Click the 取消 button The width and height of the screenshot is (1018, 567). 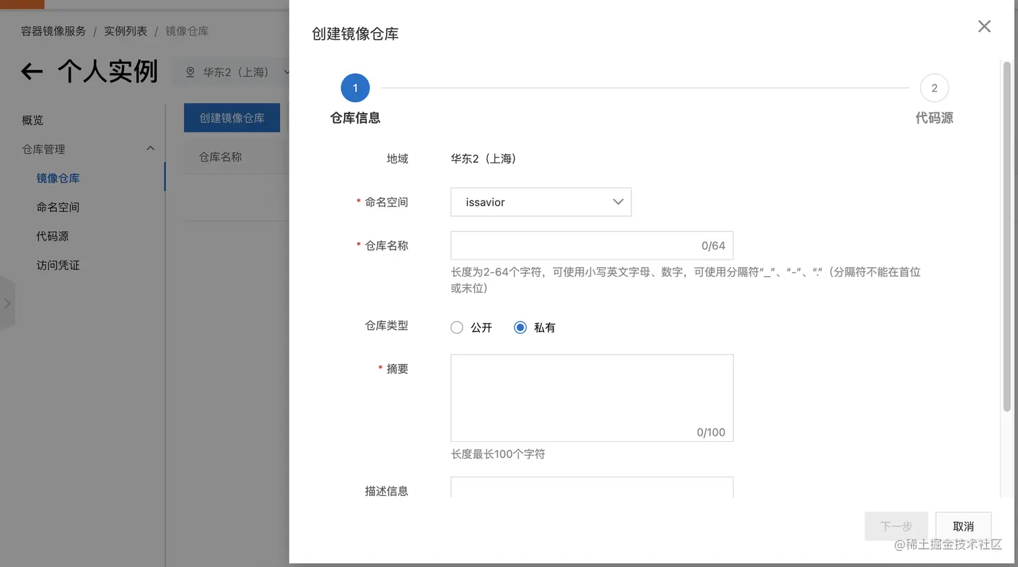coord(963,526)
